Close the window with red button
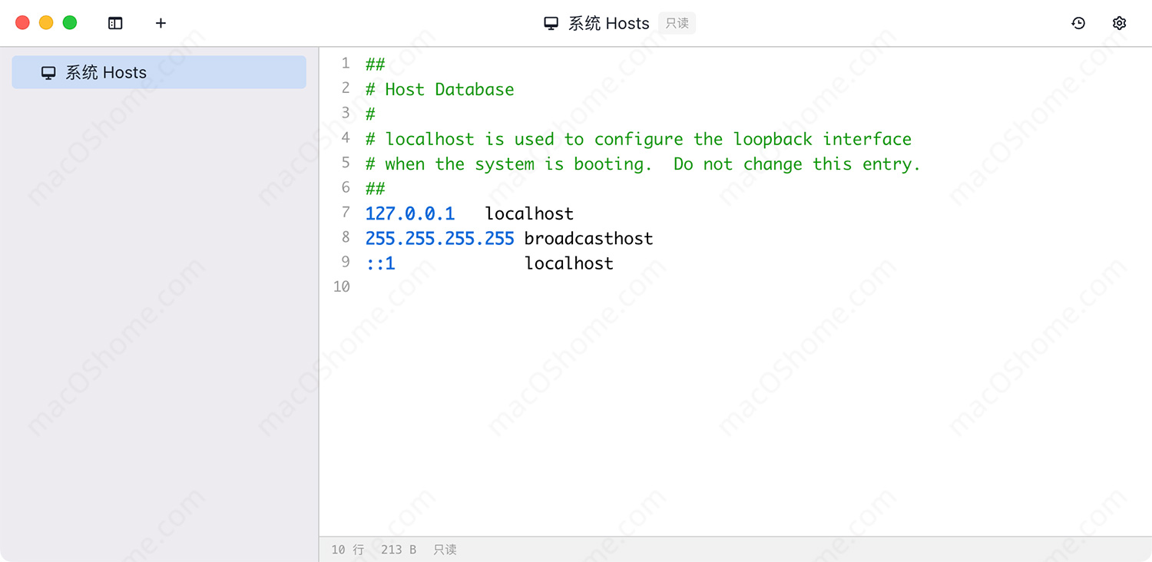 22,22
